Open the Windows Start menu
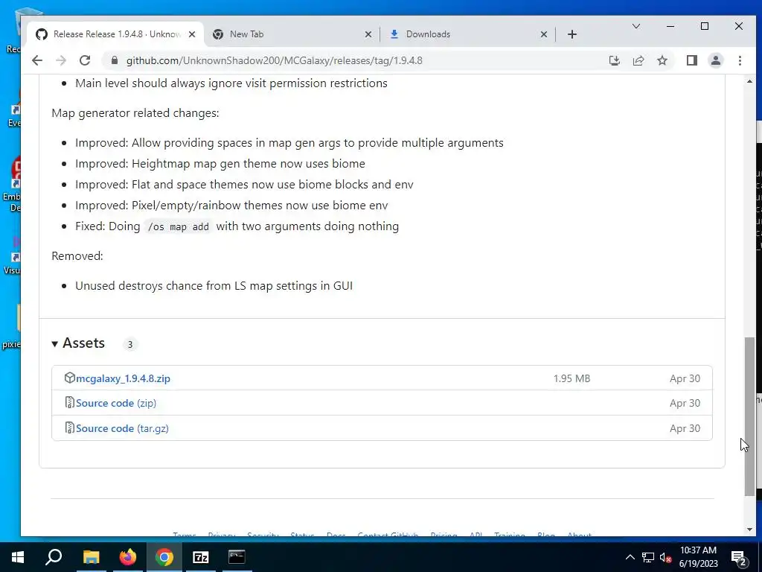 click(x=18, y=557)
